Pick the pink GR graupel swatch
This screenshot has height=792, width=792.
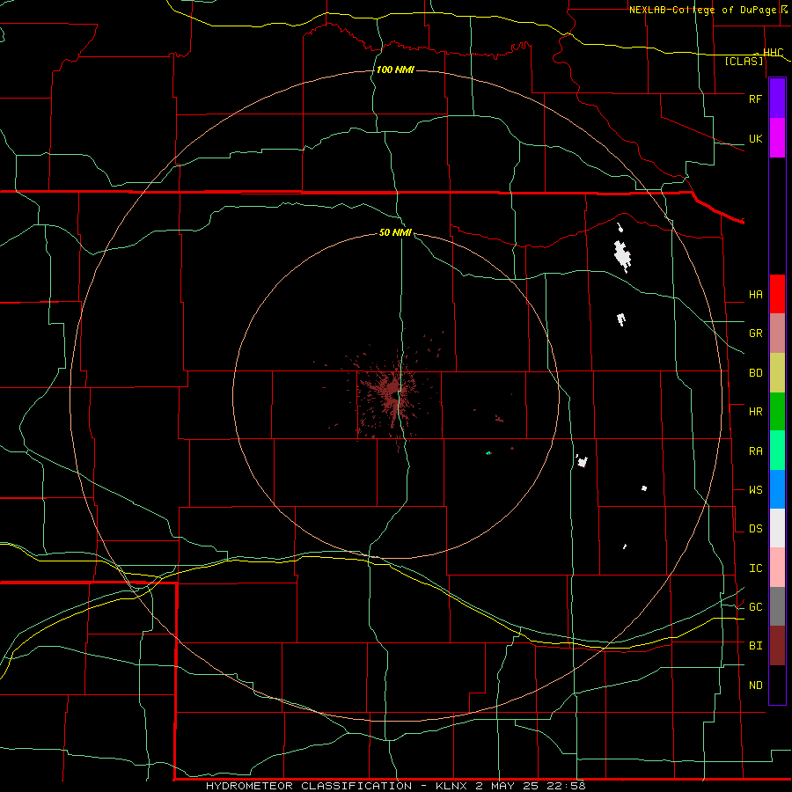pyautogui.click(x=777, y=334)
